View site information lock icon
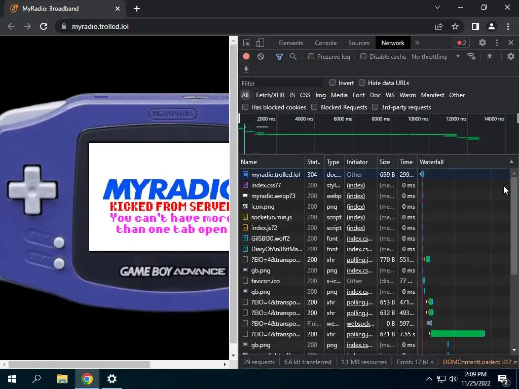Screen dimensions: 519x389 pos(64,26)
